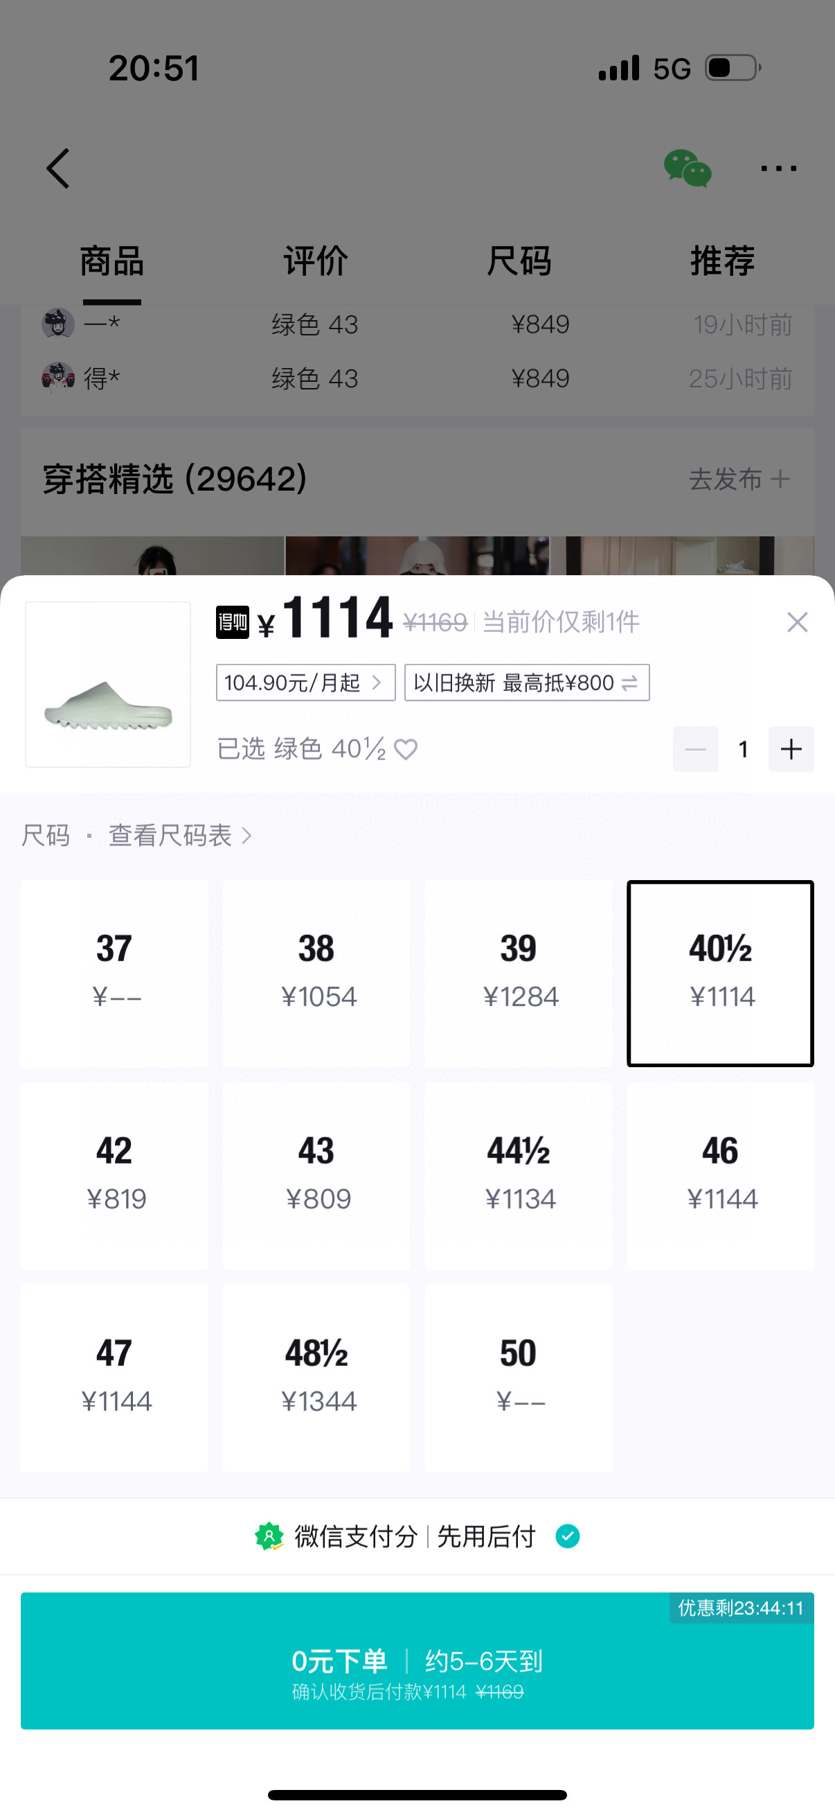Select size 38 at ¥1054
Viewport: 835px width, 1817px height.
pyautogui.click(x=316, y=974)
